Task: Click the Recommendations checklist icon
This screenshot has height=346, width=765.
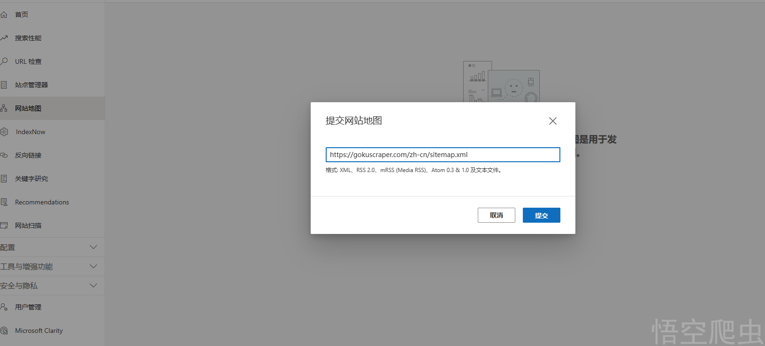Action: 4,202
